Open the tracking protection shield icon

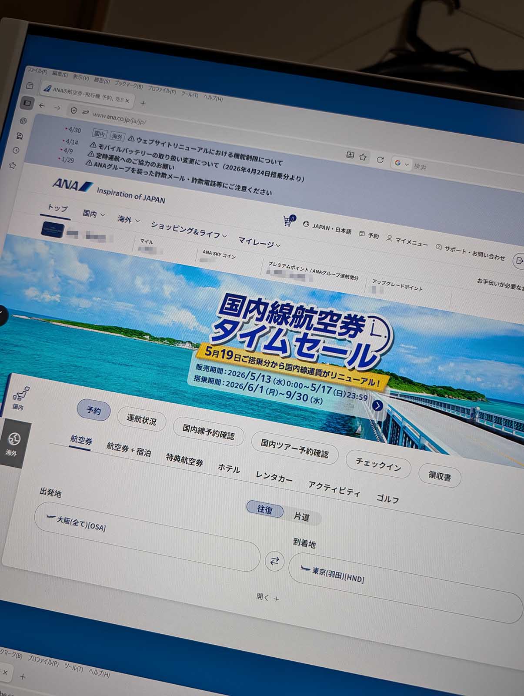(74, 111)
